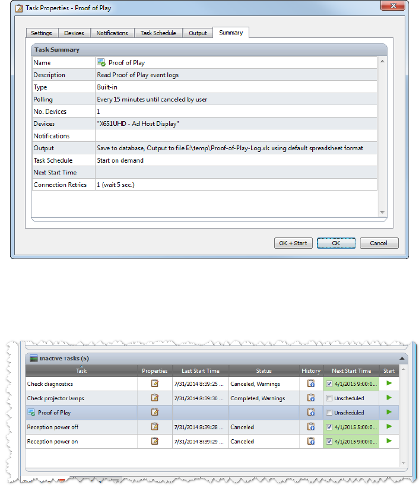The height and width of the screenshot is (488, 419).
Task: Open properties for Check projector lamps task
Action: (154, 398)
